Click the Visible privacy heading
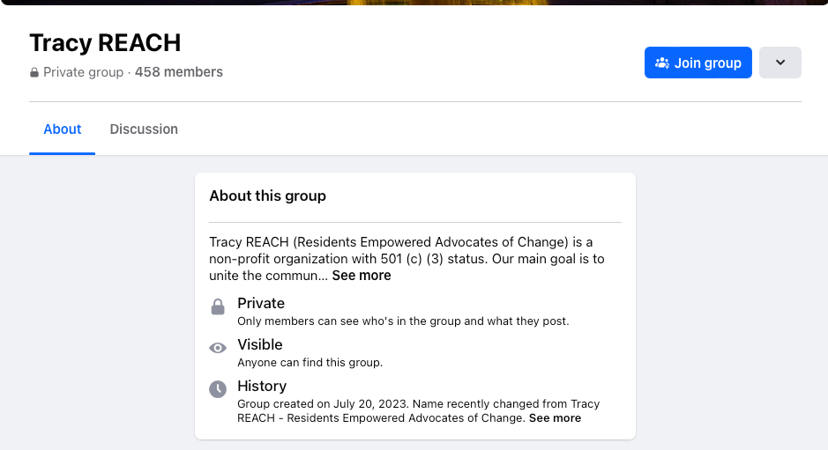 (x=260, y=344)
